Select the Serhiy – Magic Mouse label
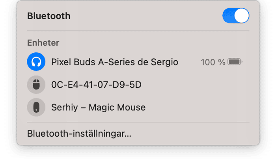276x165 pixels. tap(98, 107)
